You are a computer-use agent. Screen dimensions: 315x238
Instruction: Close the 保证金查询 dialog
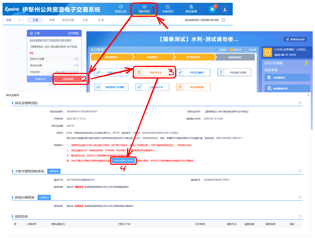[308, 95]
